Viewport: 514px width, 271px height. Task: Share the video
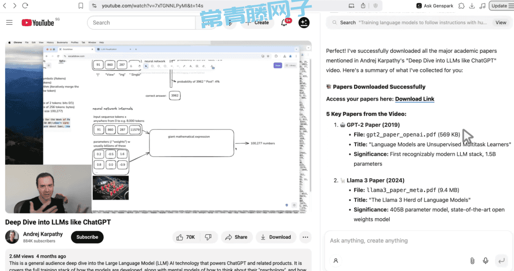click(237, 237)
